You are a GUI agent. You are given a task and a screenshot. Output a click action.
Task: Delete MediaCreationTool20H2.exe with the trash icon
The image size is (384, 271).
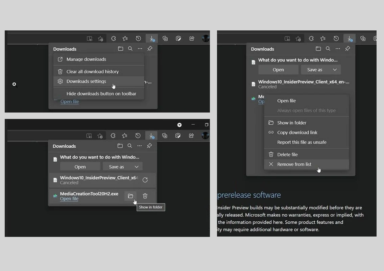click(145, 196)
